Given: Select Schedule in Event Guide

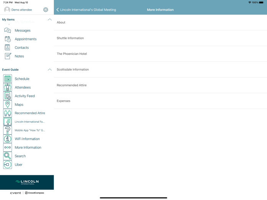Looking at the screenshot, I should tap(22, 79).
